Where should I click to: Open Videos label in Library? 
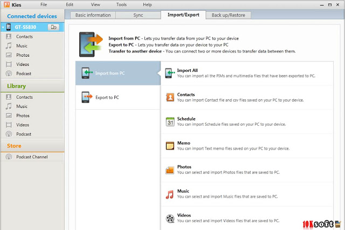pyautogui.click(x=23, y=125)
